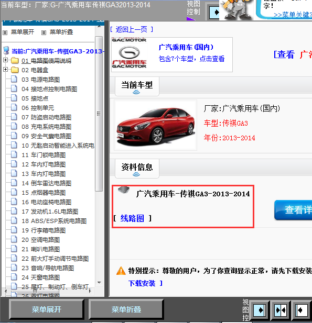
Task: Click the computer icon beside 当前:广汽乘用车
Action: pyautogui.click(x=6, y=50)
